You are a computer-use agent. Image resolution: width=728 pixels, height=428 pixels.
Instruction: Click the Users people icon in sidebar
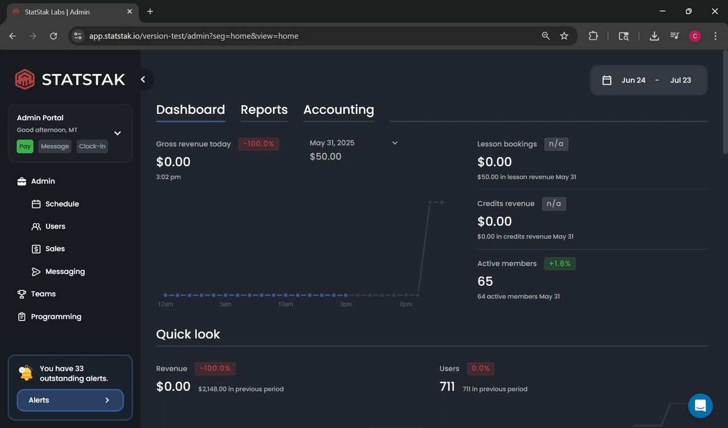click(36, 227)
